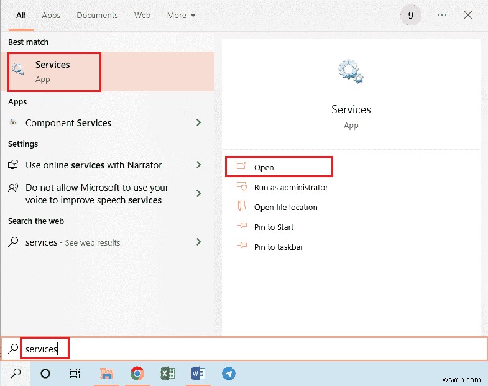This screenshot has width=488, height=386.
Task: Select the All search tab
Action: point(21,16)
